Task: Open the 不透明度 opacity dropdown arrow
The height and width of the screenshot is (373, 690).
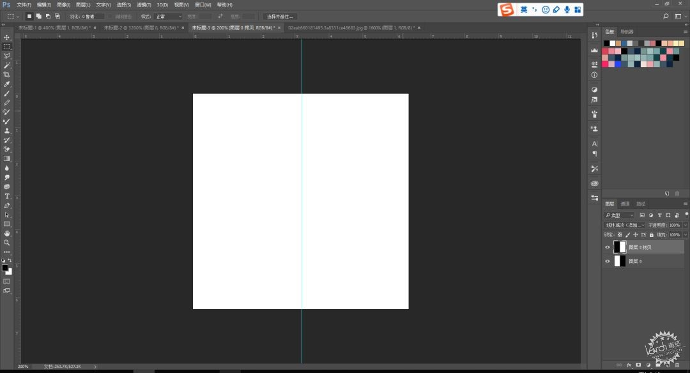Action: click(685, 225)
